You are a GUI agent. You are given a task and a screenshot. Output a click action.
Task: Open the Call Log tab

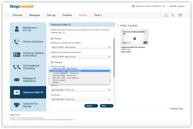point(51,15)
